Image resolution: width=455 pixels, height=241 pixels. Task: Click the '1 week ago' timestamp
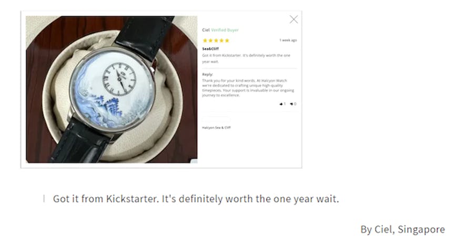pyautogui.click(x=288, y=40)
